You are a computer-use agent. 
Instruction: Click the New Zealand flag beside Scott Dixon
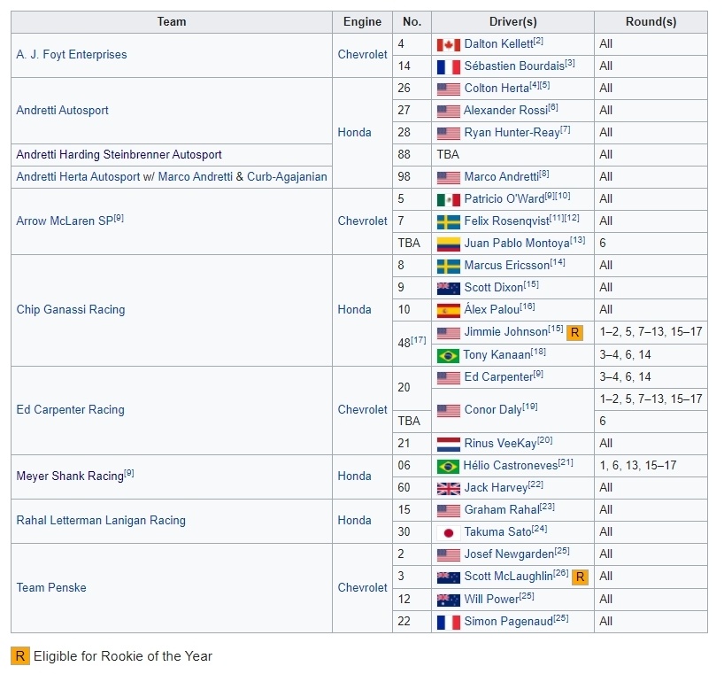[x=449, y=289]
